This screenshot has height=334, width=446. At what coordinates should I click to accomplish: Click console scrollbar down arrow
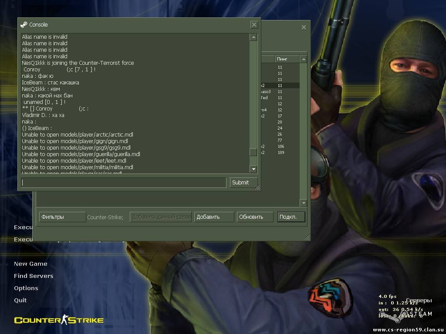(x=253, y=169)
